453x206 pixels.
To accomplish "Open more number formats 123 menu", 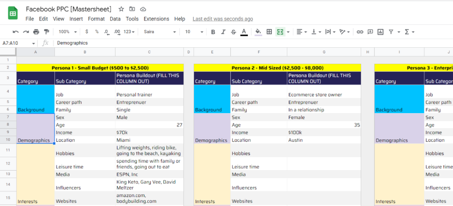I will tap(129, 32).
